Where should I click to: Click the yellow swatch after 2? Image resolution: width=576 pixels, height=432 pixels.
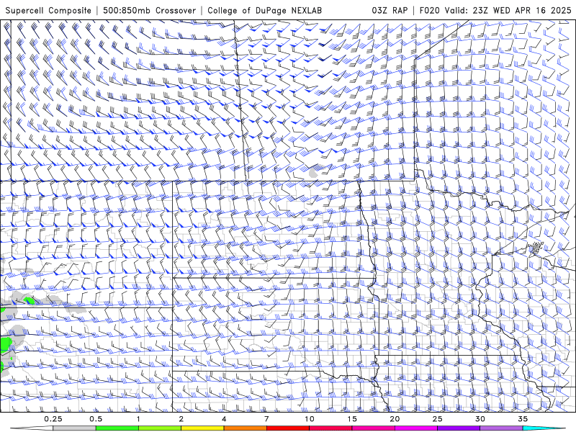pos(202,428)
